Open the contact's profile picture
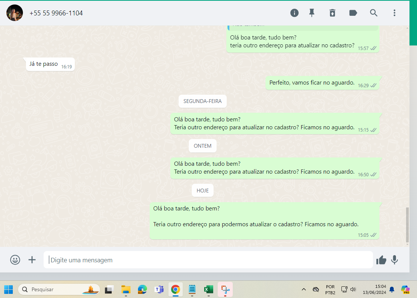 pos(15,13)
